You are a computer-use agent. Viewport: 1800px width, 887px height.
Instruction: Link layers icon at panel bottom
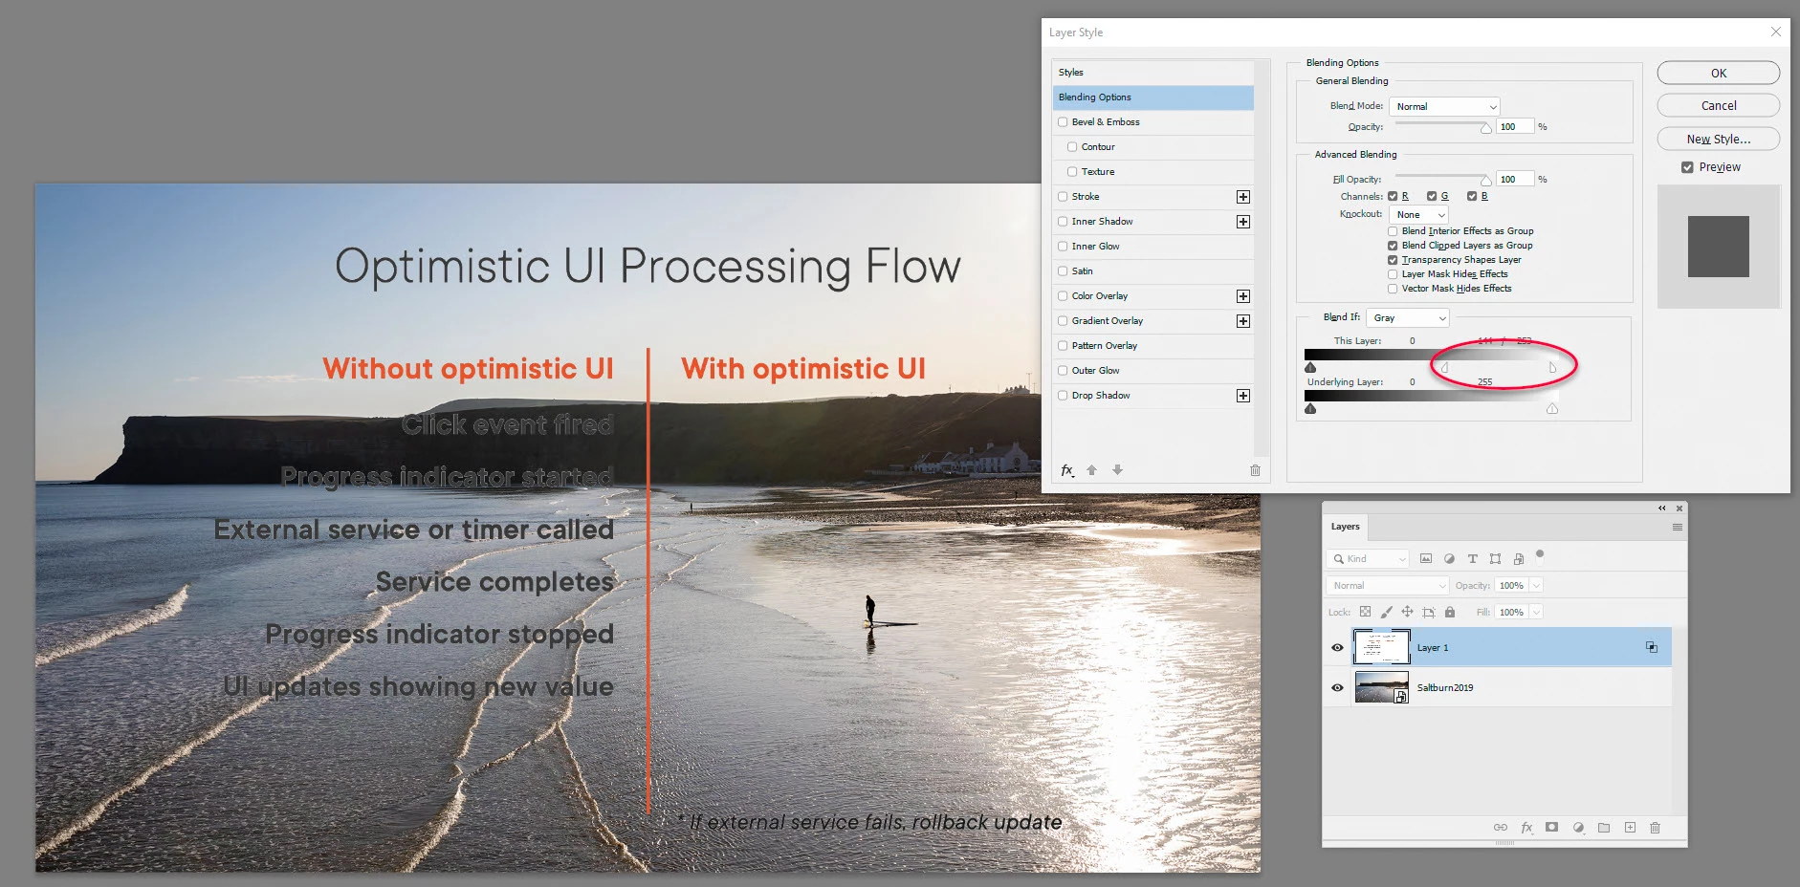point(1501,828)
